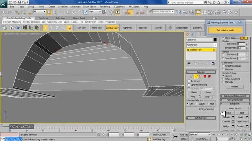
Task: Open Create Selection Set dropdown
Action: point(163,11)
